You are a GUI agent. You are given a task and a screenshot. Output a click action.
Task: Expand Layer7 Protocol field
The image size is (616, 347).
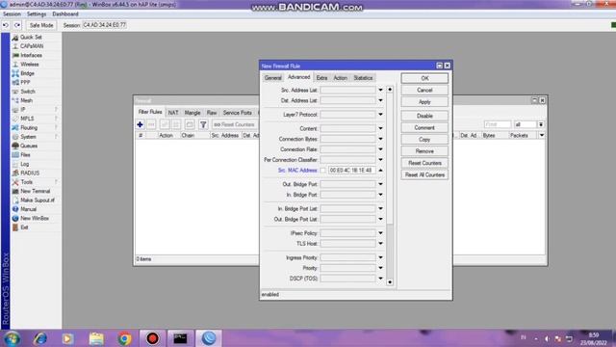pos(380,115)
